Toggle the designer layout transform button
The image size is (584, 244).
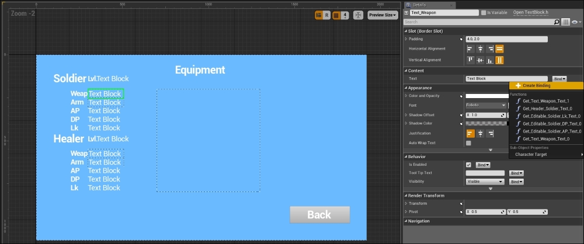pos(319,15)
